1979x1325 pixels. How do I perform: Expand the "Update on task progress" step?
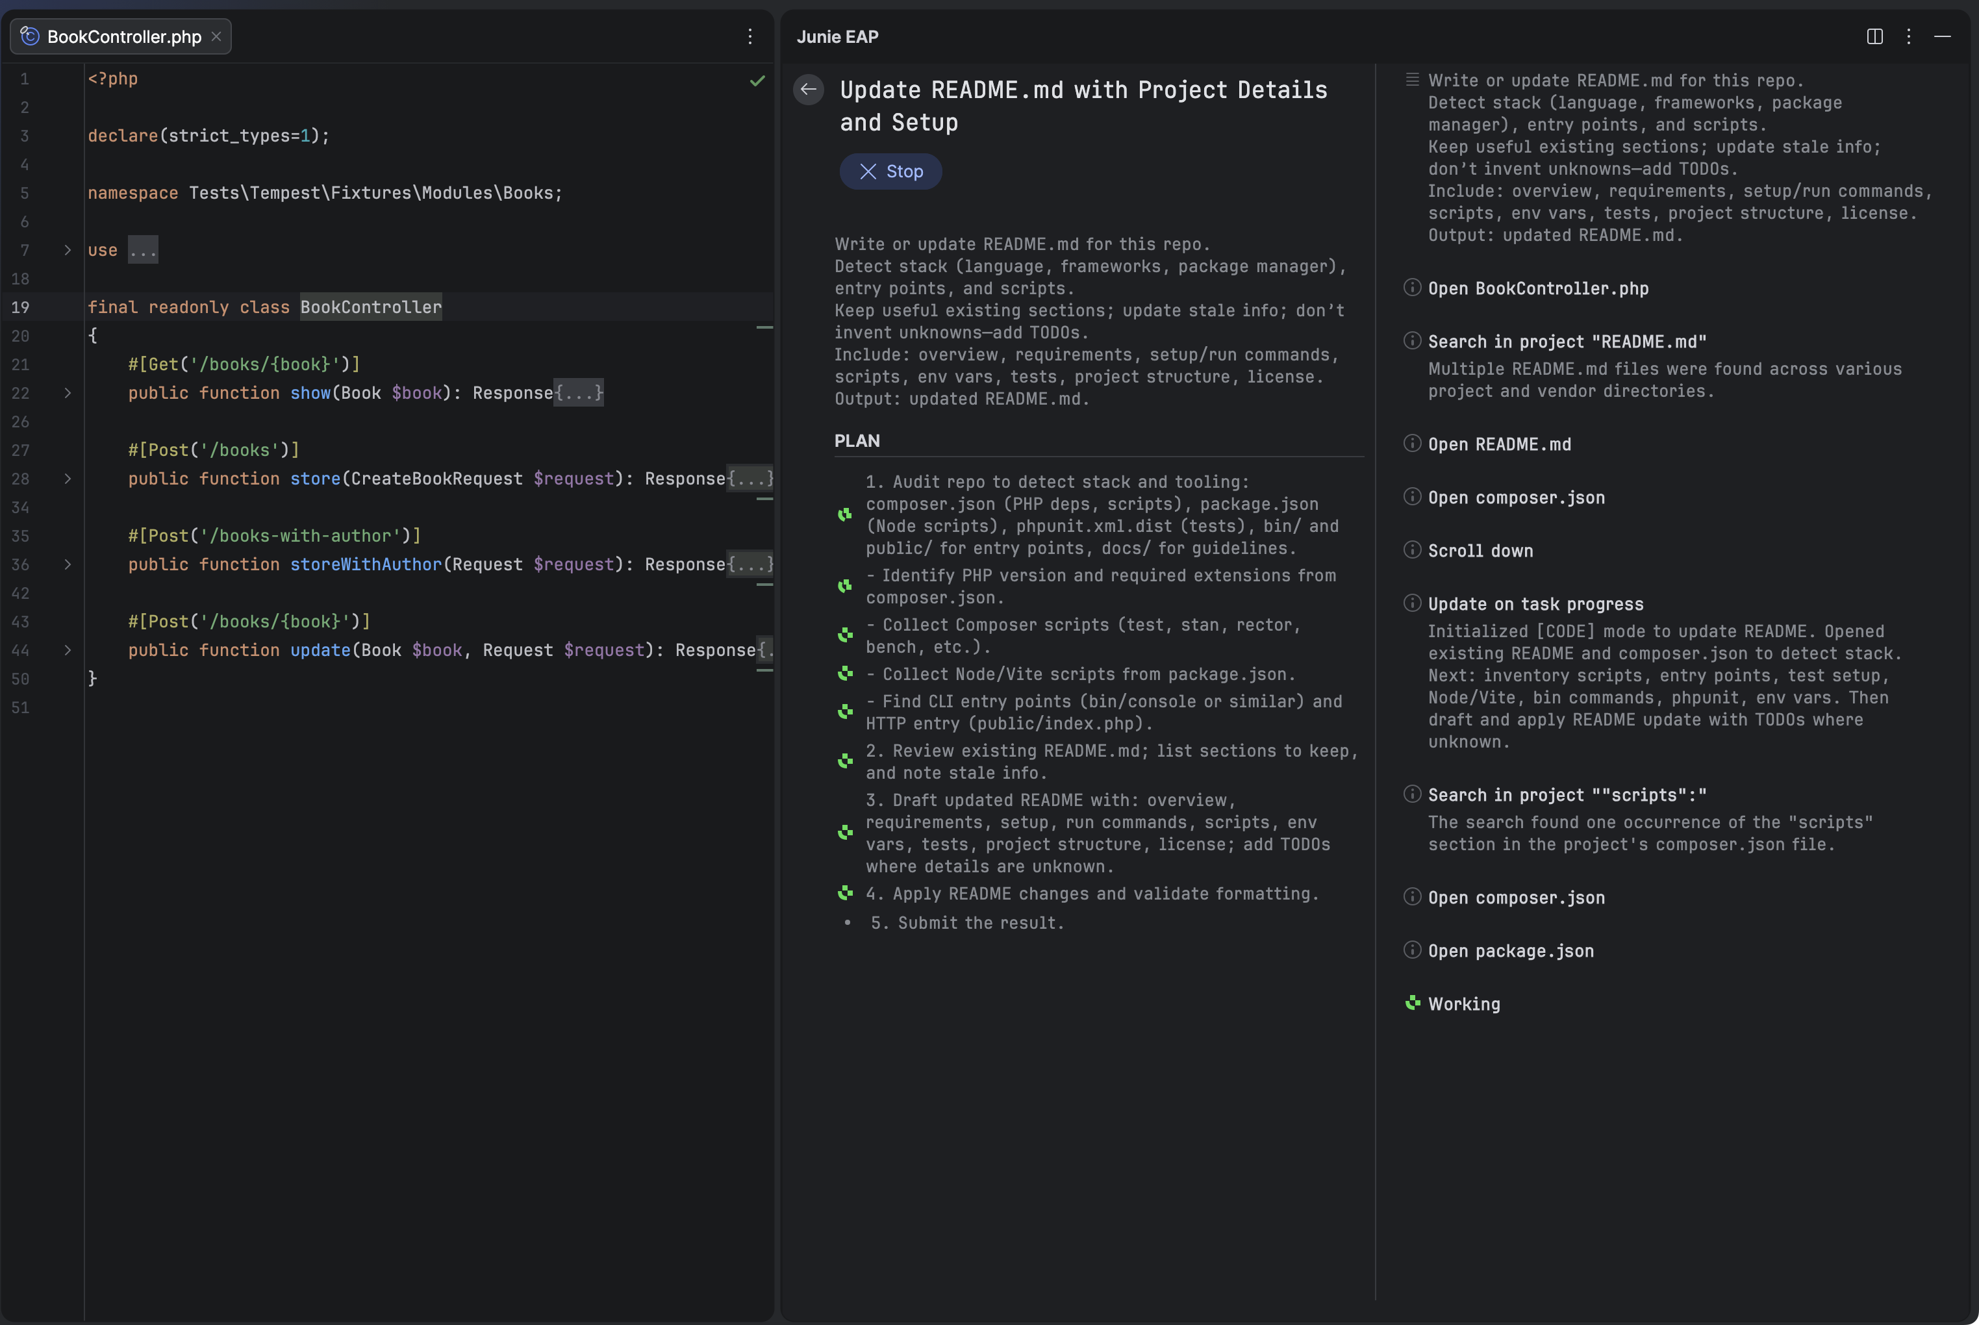(1535, 604)
